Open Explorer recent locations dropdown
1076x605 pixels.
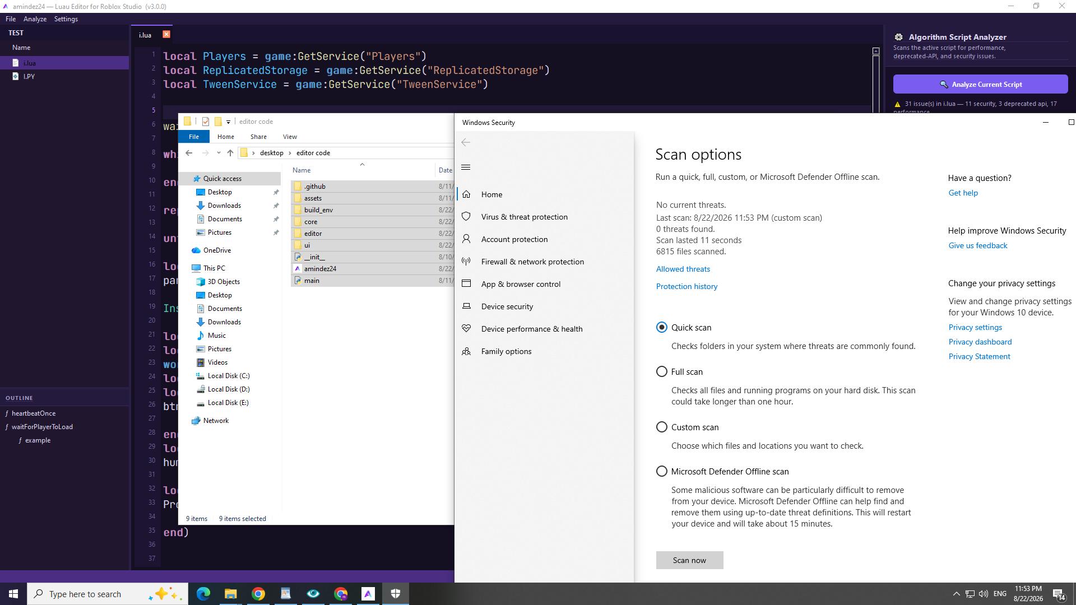click(x=219, y=153)
